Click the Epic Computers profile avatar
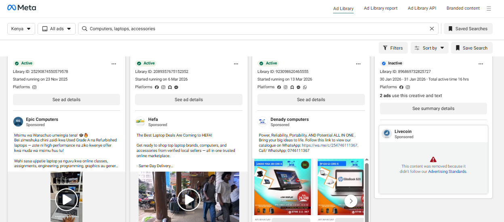This screenshot has height=222, width=504. click(18, 122)
